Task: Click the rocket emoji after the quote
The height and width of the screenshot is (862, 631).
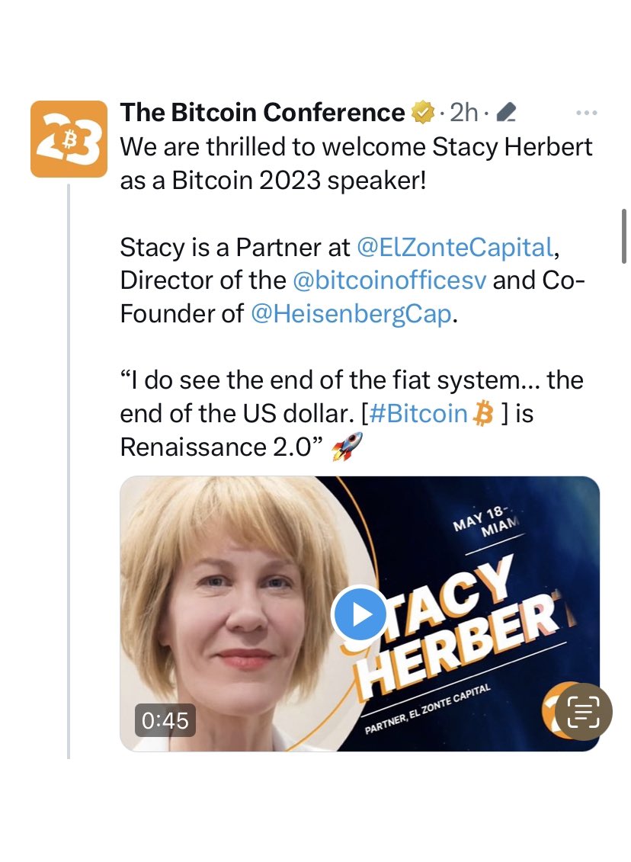Action: click(x=348, y=447)
